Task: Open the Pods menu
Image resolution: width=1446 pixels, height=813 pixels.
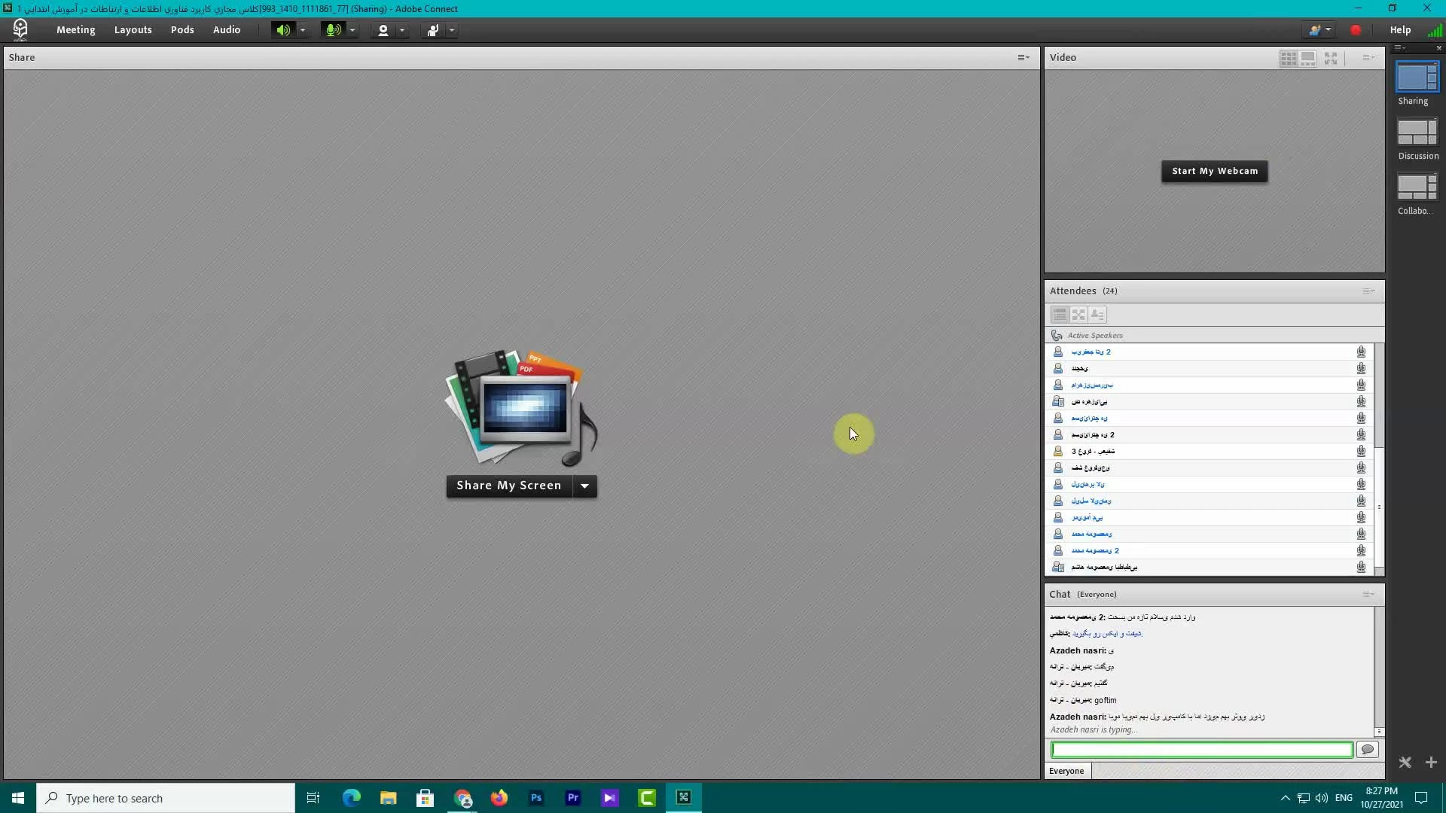Action: pos(182,30)
